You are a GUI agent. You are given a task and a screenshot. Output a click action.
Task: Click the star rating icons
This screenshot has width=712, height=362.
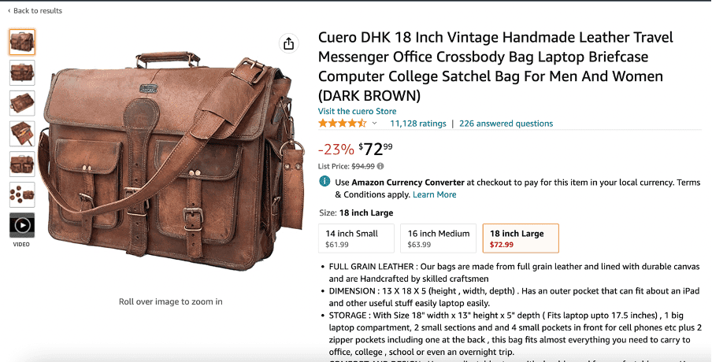(x=343, y=124)
